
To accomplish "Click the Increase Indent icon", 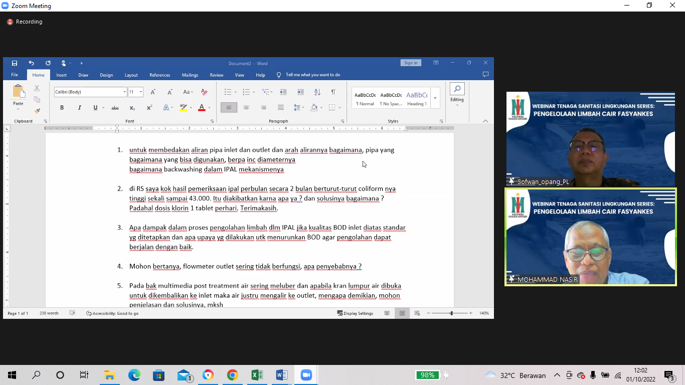I will click(x=300, y=92).
